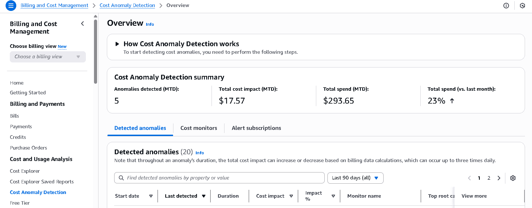Open the Info link beside Overview
This screenshot has width=532, height=208.
click(150, 24)
